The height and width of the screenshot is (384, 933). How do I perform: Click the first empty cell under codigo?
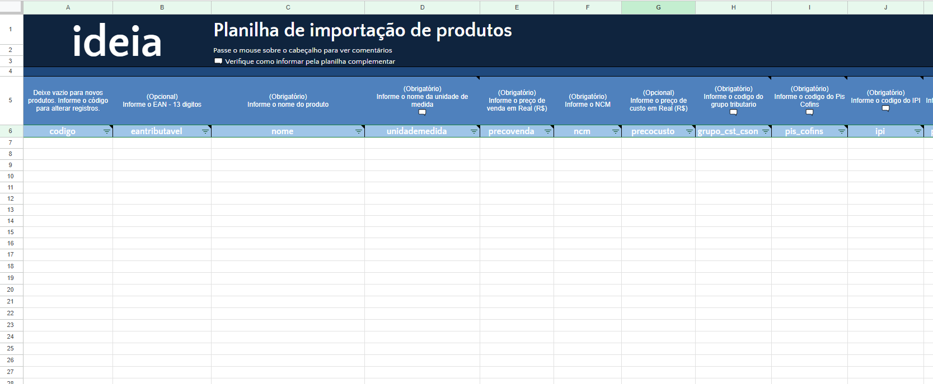[68, 143]
